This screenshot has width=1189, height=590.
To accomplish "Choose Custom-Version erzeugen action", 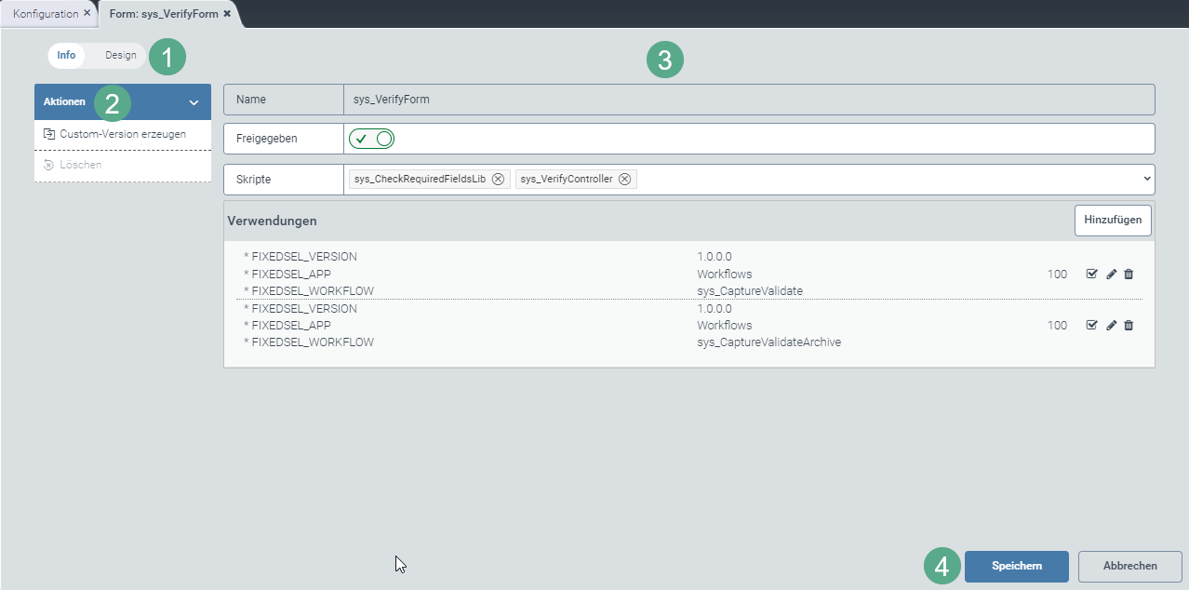I will [x=122, y=134].
